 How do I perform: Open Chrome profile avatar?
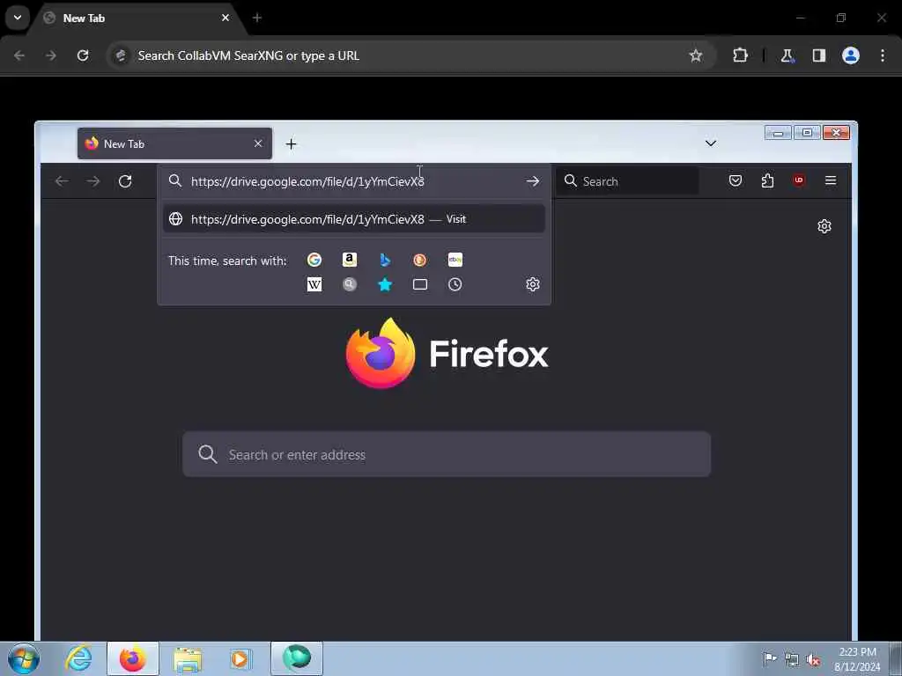pos(851,55)
